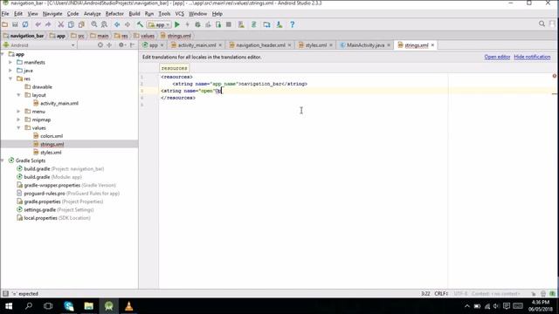Switch to the styles.xml editor tab
The image size is (559, 314).
tap(316, 45)
